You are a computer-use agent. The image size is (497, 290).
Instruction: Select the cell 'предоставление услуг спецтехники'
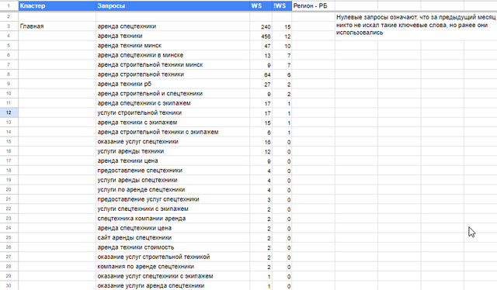pyautogui.click(x=172, y=199)
